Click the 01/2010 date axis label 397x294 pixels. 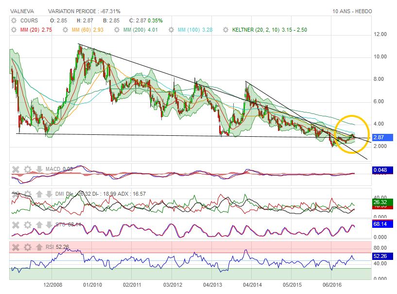tap(92, 285)
